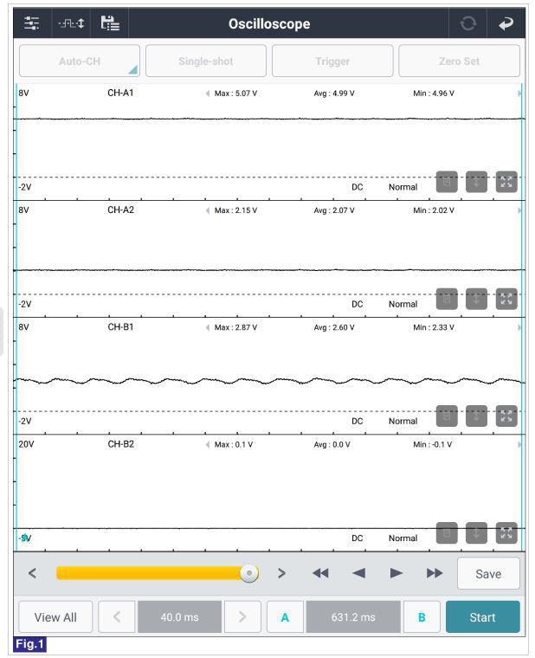Click the View All button
This screenshot has width=535, height=658.
click(x=55, y=617)
